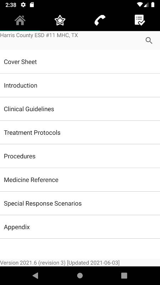Image resolution: width=160 pixels, height=285 pixels.
Task: Open the Appendix section
Action: tap(80, 227)
